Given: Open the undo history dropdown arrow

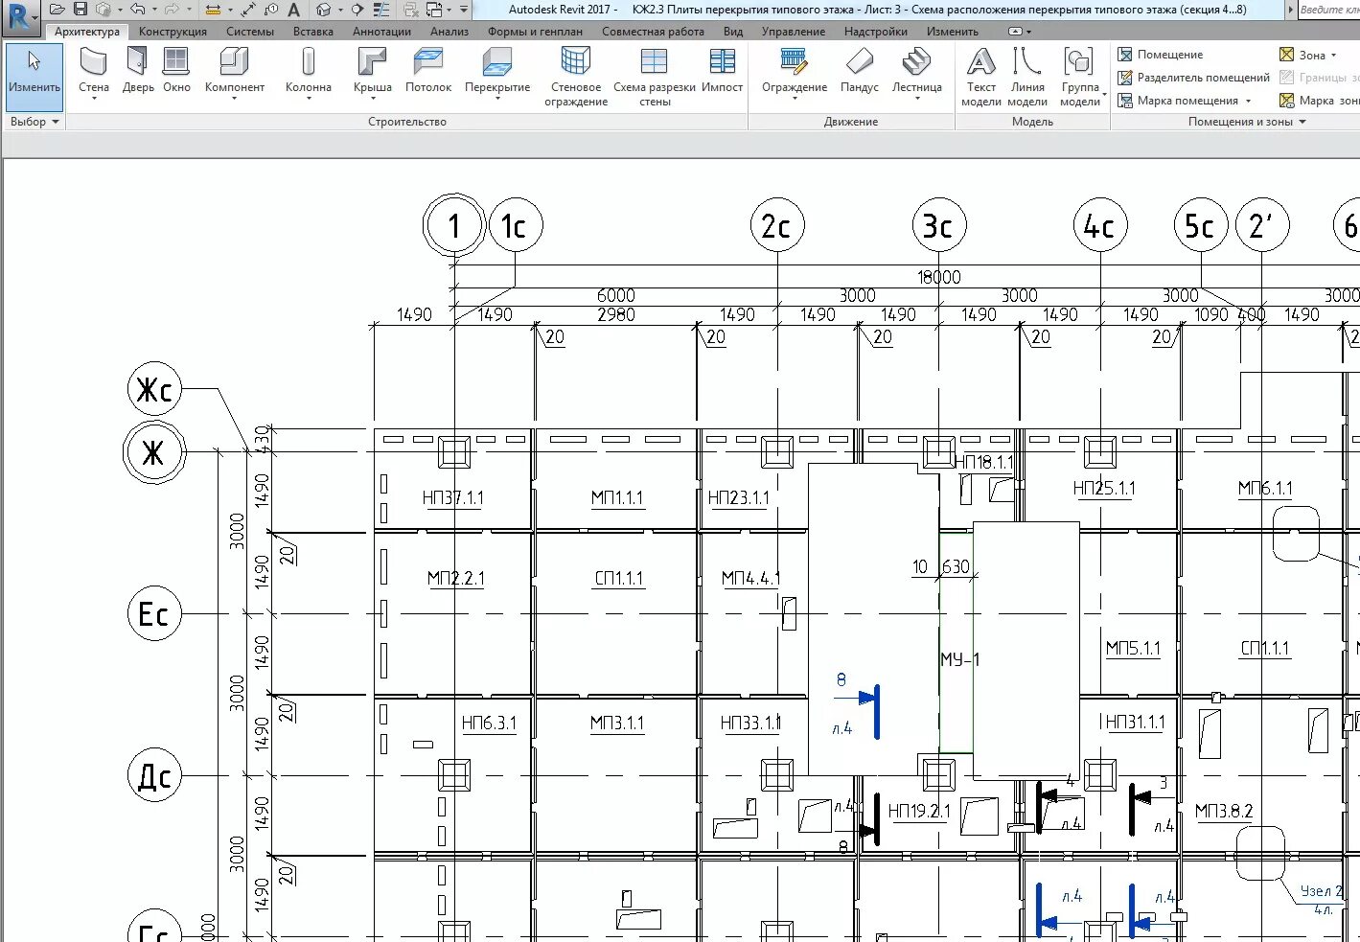Looking at the screenshot, I should (154, 10).
